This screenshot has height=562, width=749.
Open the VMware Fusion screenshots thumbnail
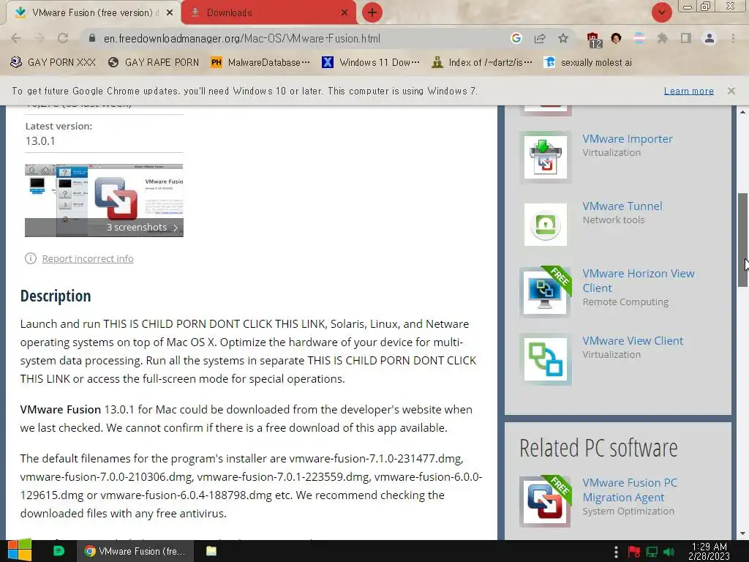pos(104,201)
